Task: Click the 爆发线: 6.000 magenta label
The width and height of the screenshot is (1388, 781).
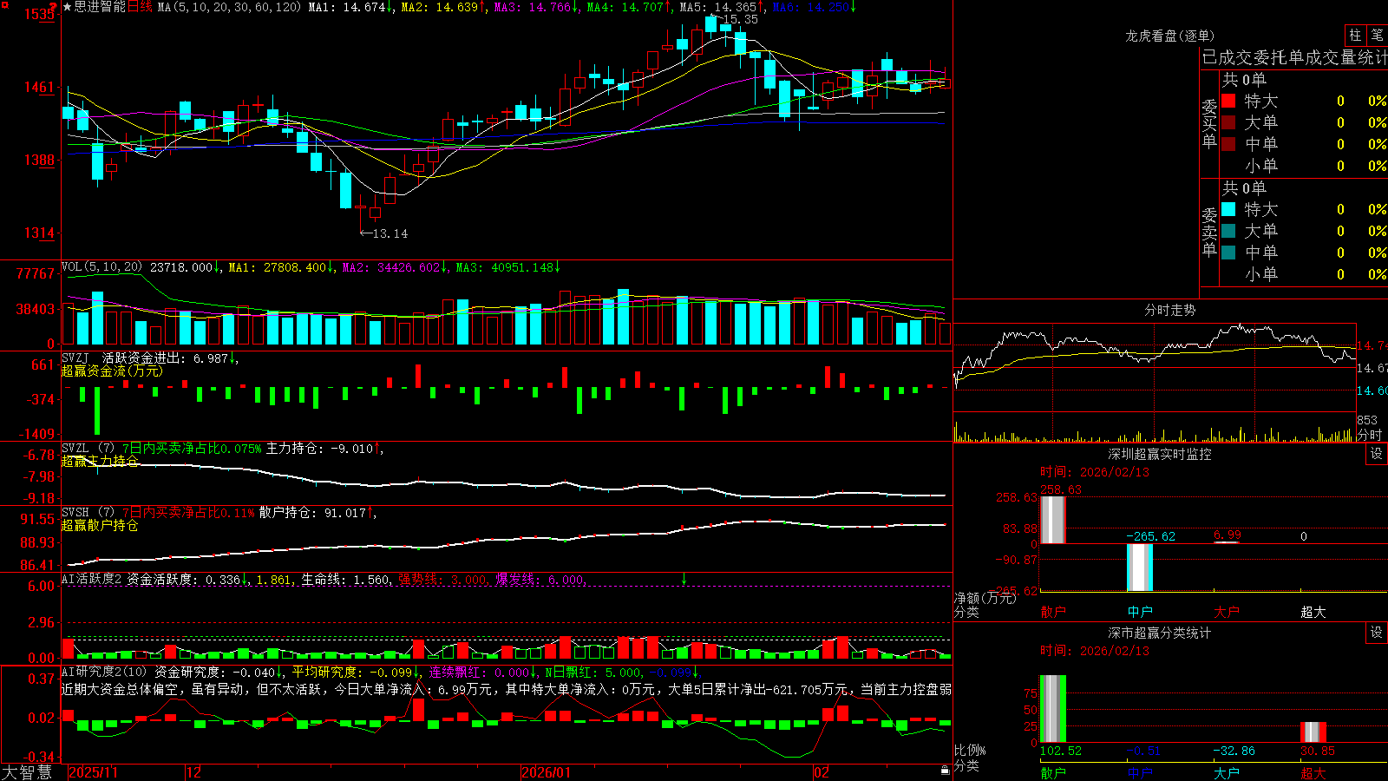Action: (x=540, y=579)
